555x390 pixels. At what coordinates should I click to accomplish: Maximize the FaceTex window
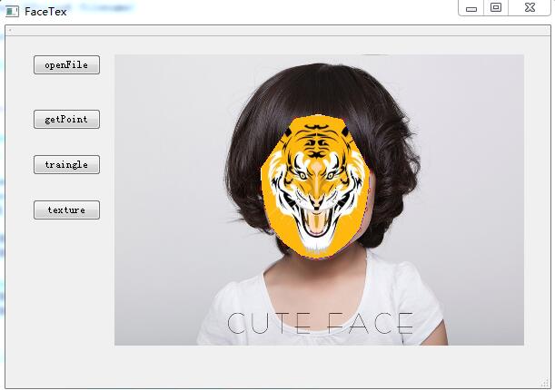tap(496, 8)
